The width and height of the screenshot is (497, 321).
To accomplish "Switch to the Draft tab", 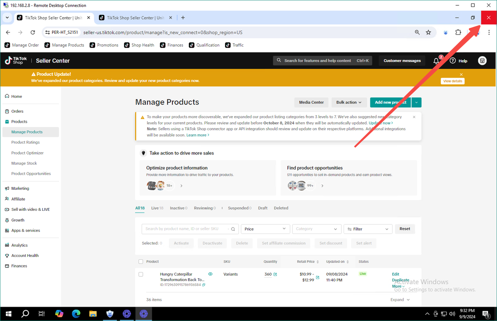I will tap(262, 208).
